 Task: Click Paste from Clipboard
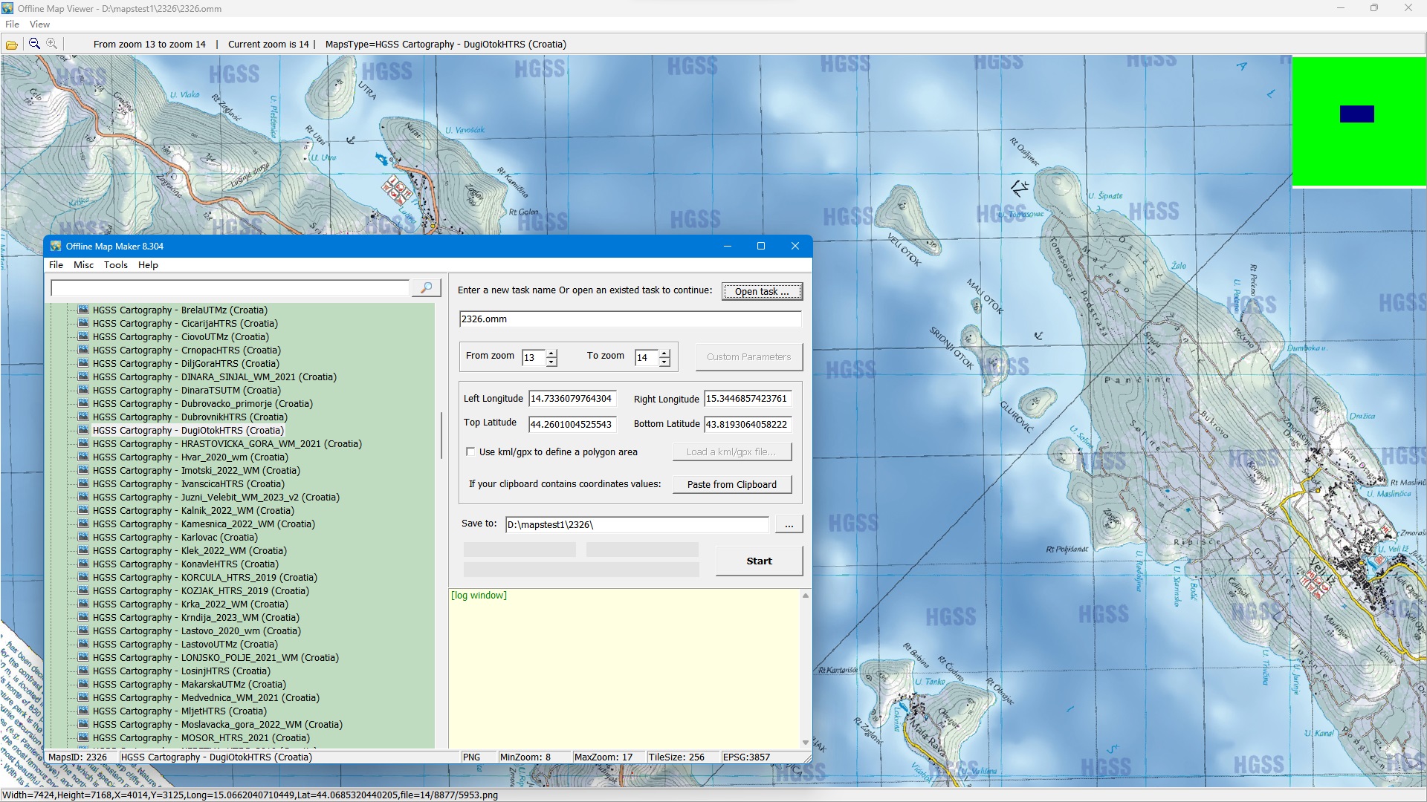[732, 485]
